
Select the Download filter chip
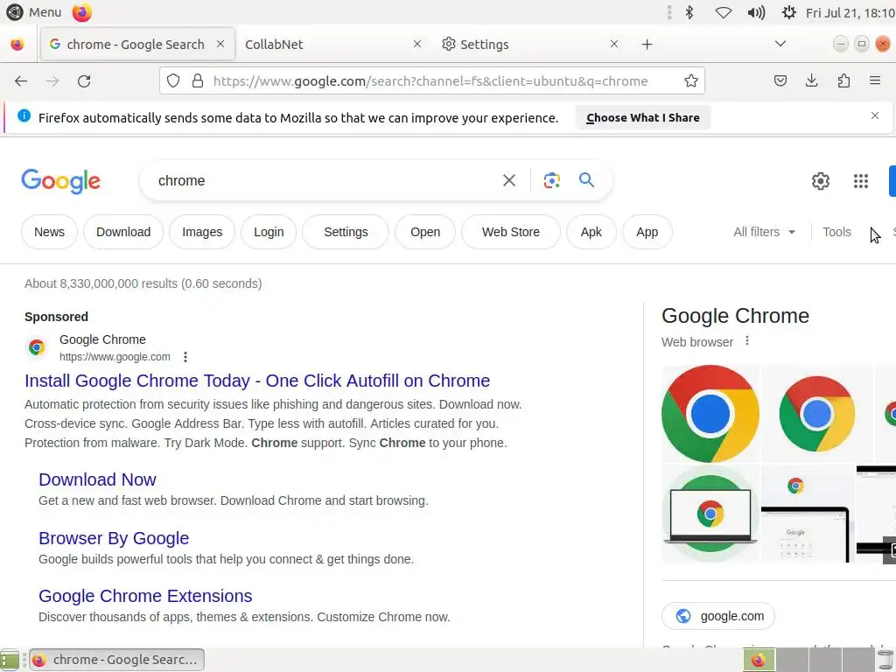coord(123,232)
